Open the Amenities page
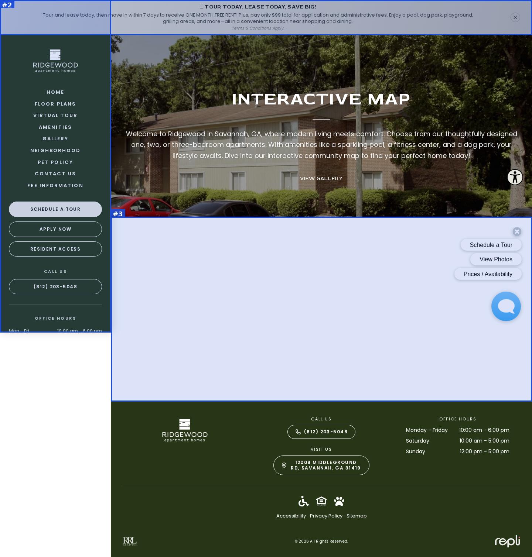The height and width of the screenshot is (557, 532). [55, 127]
